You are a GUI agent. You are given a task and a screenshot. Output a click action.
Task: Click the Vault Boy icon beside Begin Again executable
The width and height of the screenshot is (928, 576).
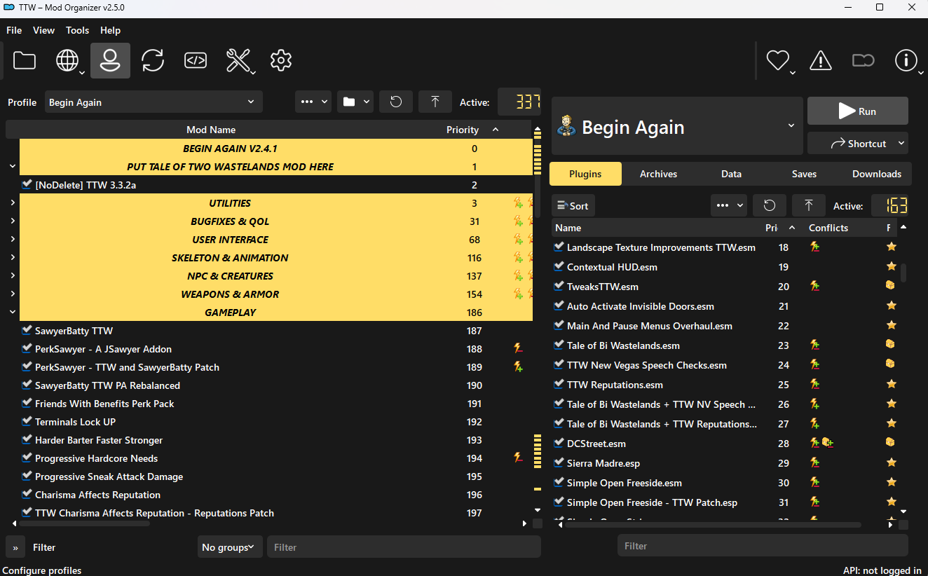[x=566, y=126]
